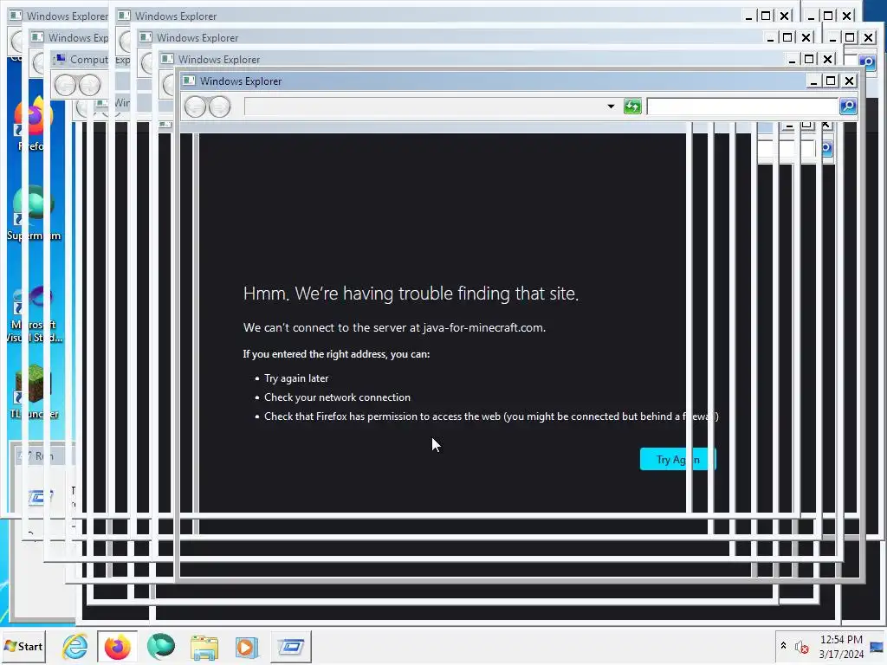This screenshot has width=887, height=665.
Task: Click the back arrow in the Computer window
Action: 65,86
